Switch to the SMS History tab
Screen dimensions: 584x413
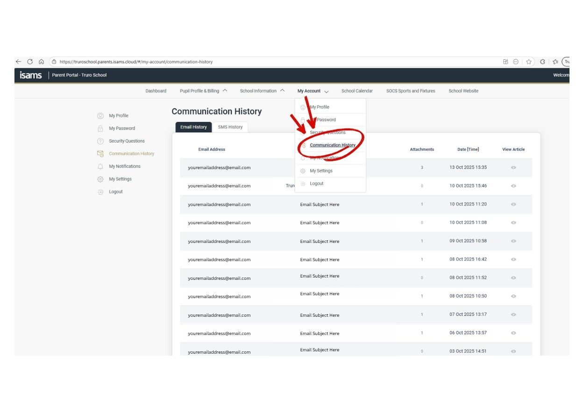[230, 127]
